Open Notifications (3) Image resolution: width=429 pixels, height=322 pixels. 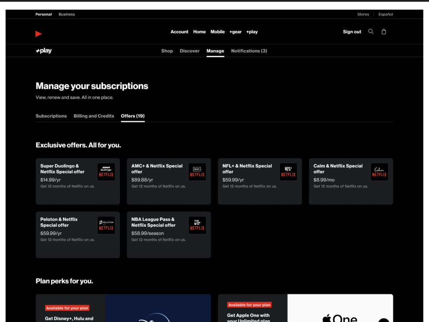249,51
